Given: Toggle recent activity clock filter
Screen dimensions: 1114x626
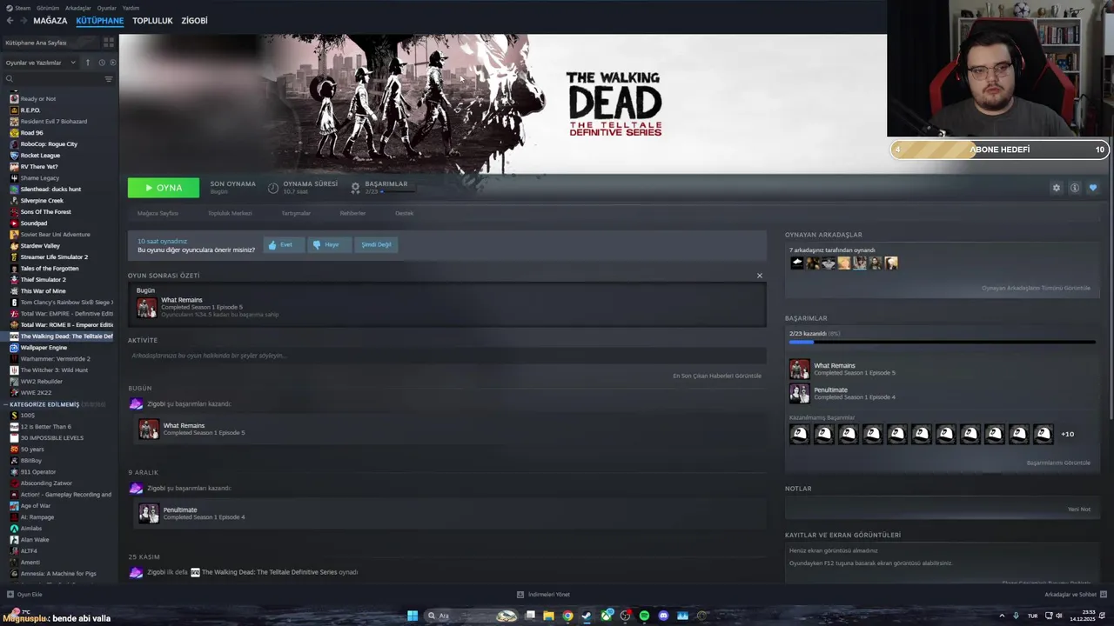Looking at the screenshot, I should [x=101, y=63].
